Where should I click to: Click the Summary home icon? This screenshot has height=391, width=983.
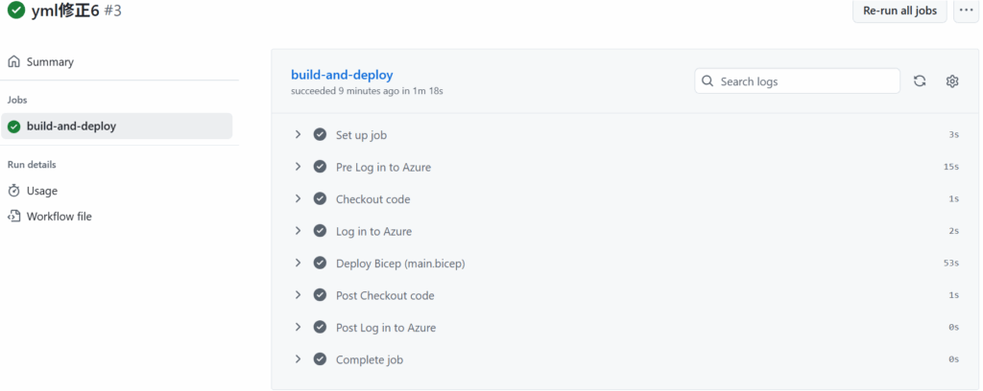14,62
